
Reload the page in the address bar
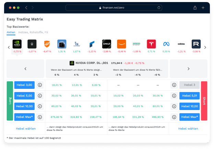click(x=159, y=8)
